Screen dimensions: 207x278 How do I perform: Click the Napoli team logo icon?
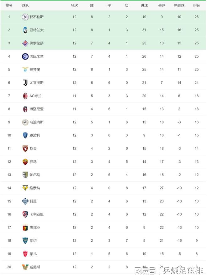tap(25, 17)
